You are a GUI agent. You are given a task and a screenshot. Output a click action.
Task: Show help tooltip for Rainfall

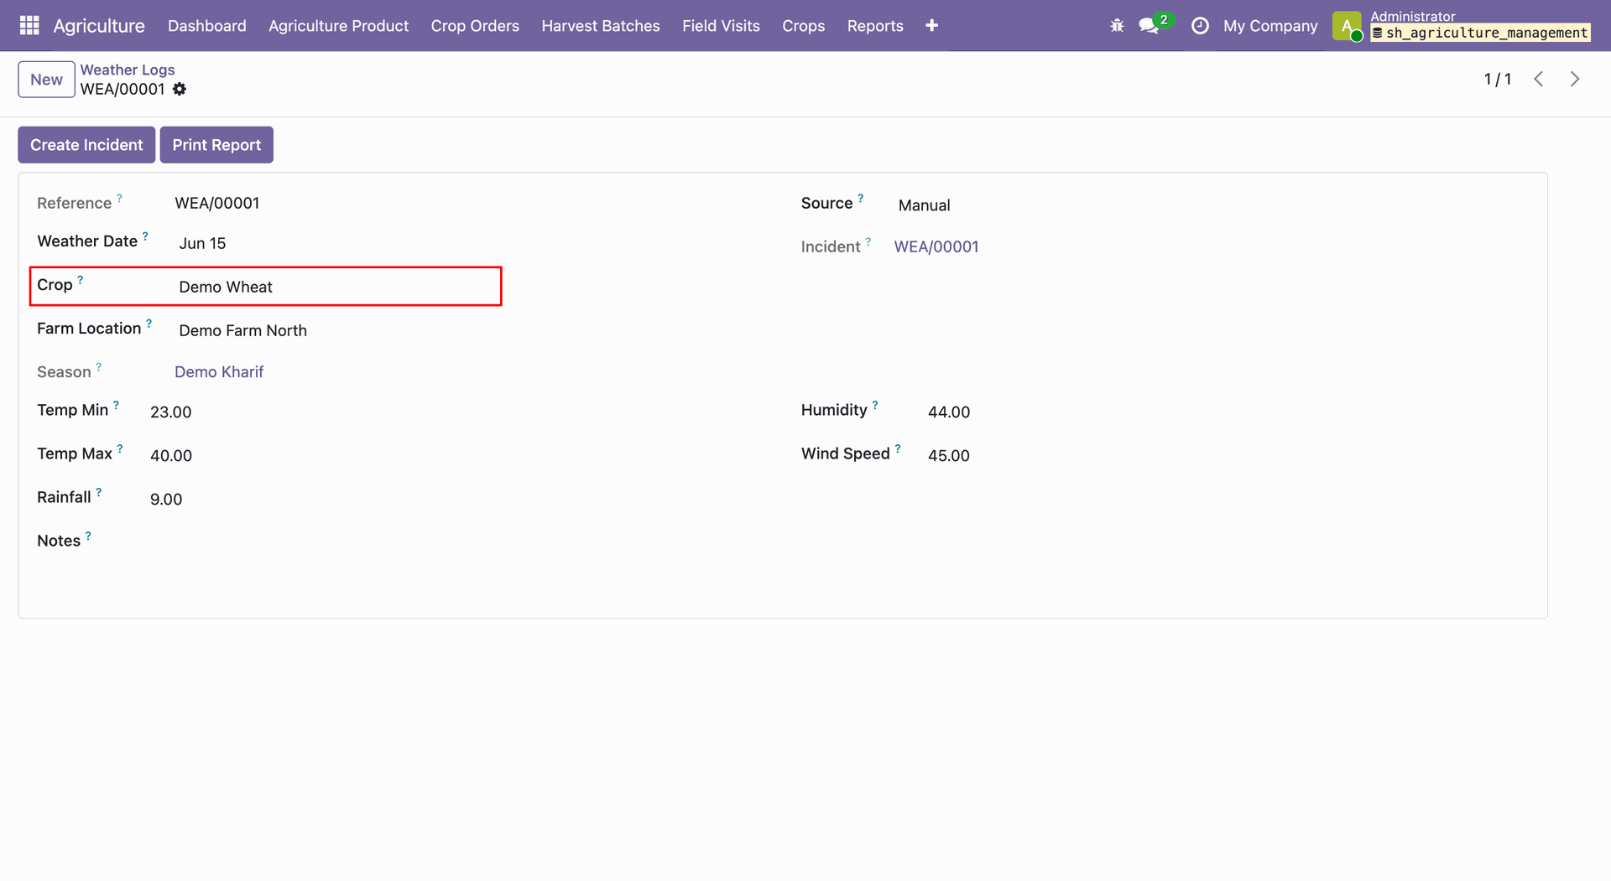pos(99,492)
